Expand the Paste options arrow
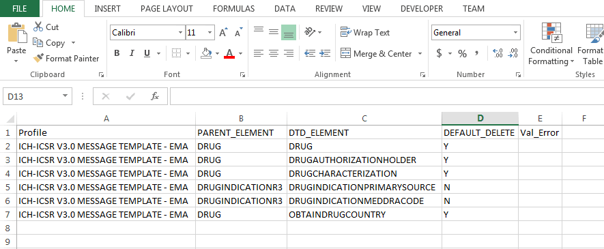Viewport: 604px width, 249px height. click(16, 61)
